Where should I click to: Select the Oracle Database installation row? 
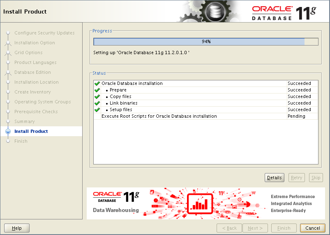click(206, 83)
